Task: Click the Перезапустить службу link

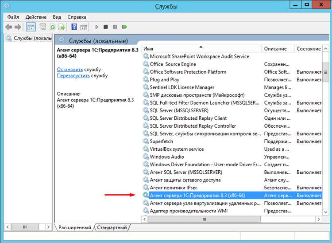Action: pos(73,76)
